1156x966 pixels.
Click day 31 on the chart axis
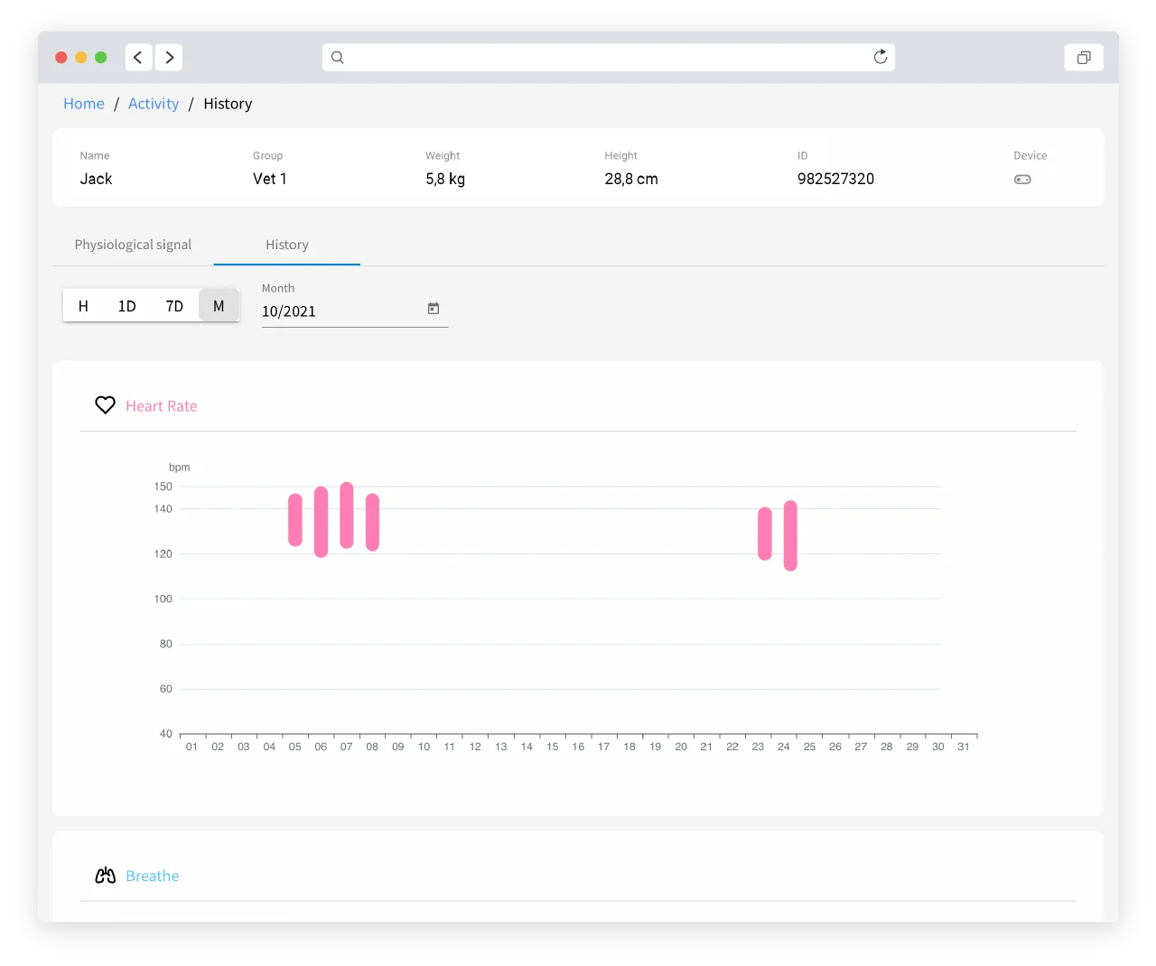pos(964,747)
